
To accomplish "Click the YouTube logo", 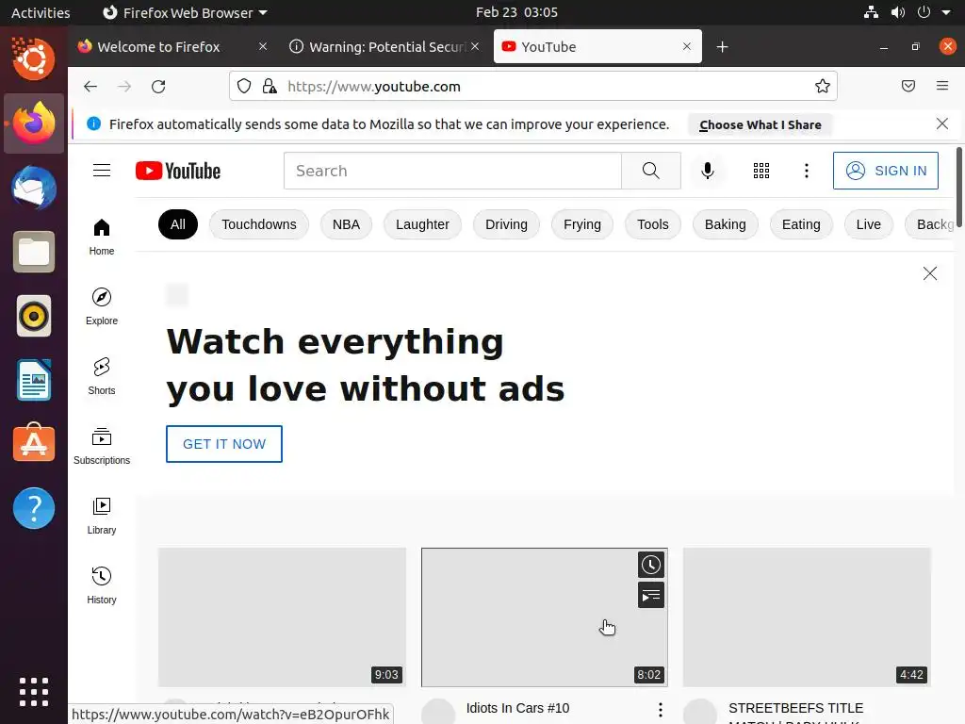I will tap(178, 171).
